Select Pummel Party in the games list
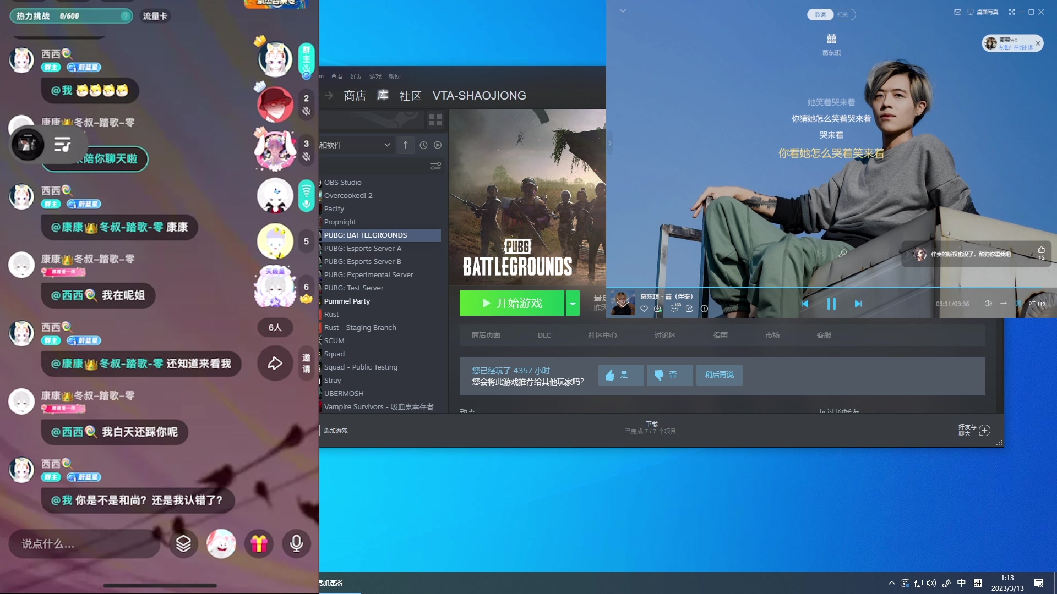 coord(347,301)
